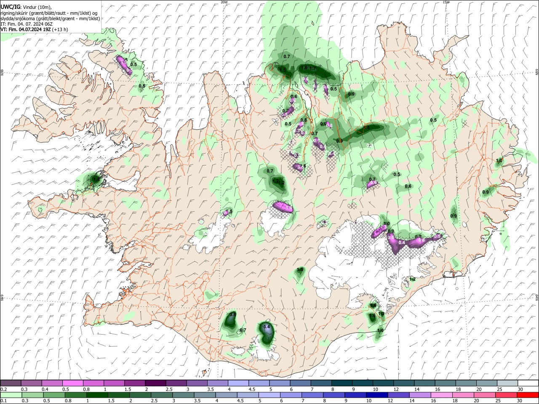Screen dimensions: 539x404
Task: Select the periwinkle 4 mm snow legend swatch
Action: pyautogui.click(x=238, y=383)
